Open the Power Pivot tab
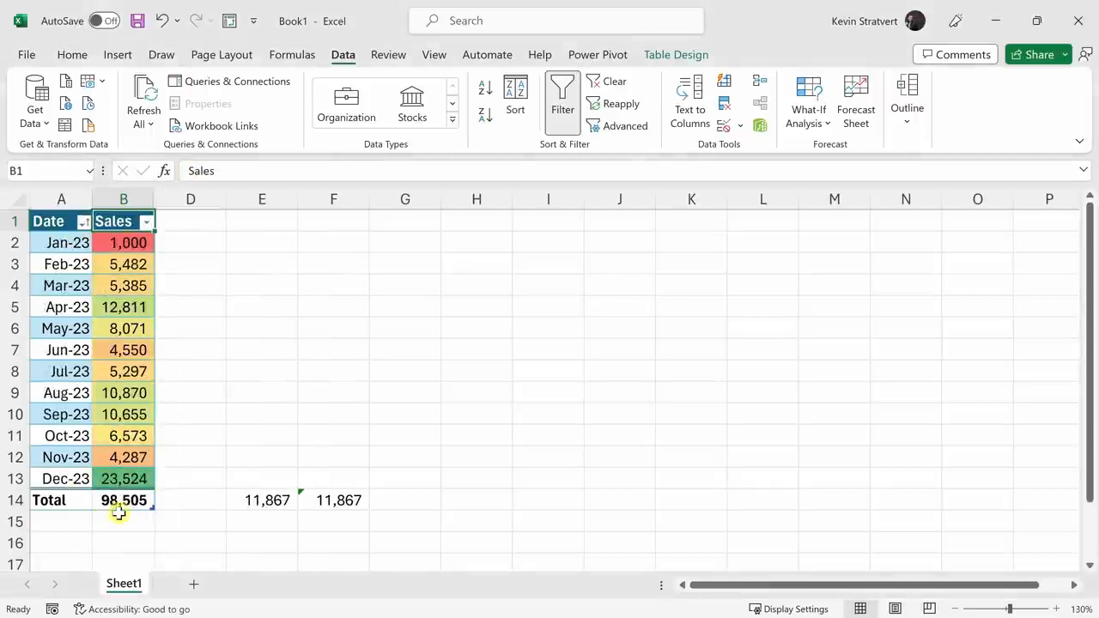 point(598,54)
